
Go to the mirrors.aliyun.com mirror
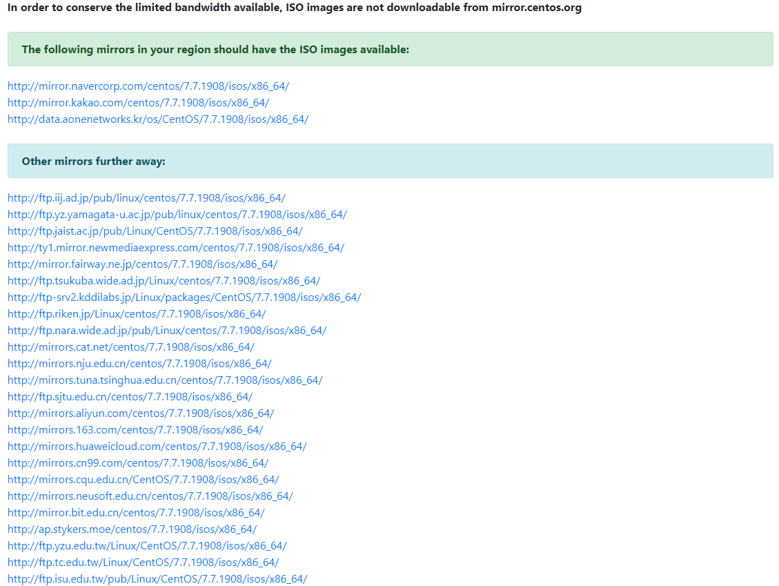(x=141, y=413)
